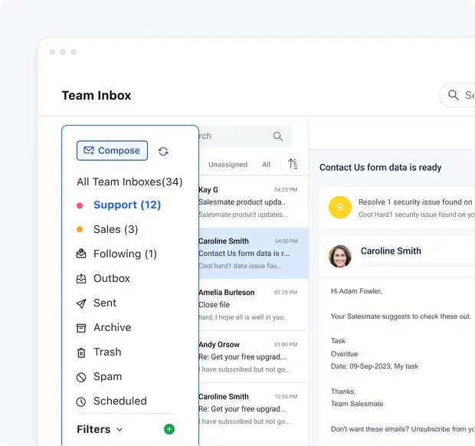Click the magnifier icon in list search
Image resolution: width=475 pixels, height=446 pixels.
coord(278,136)
